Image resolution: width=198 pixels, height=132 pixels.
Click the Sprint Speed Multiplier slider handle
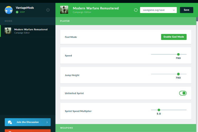coord(159,110)
